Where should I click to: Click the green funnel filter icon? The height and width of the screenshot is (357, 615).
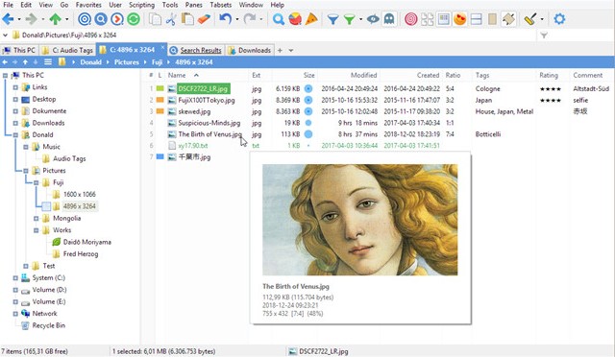pyautogui.click(x=349, y=19)
